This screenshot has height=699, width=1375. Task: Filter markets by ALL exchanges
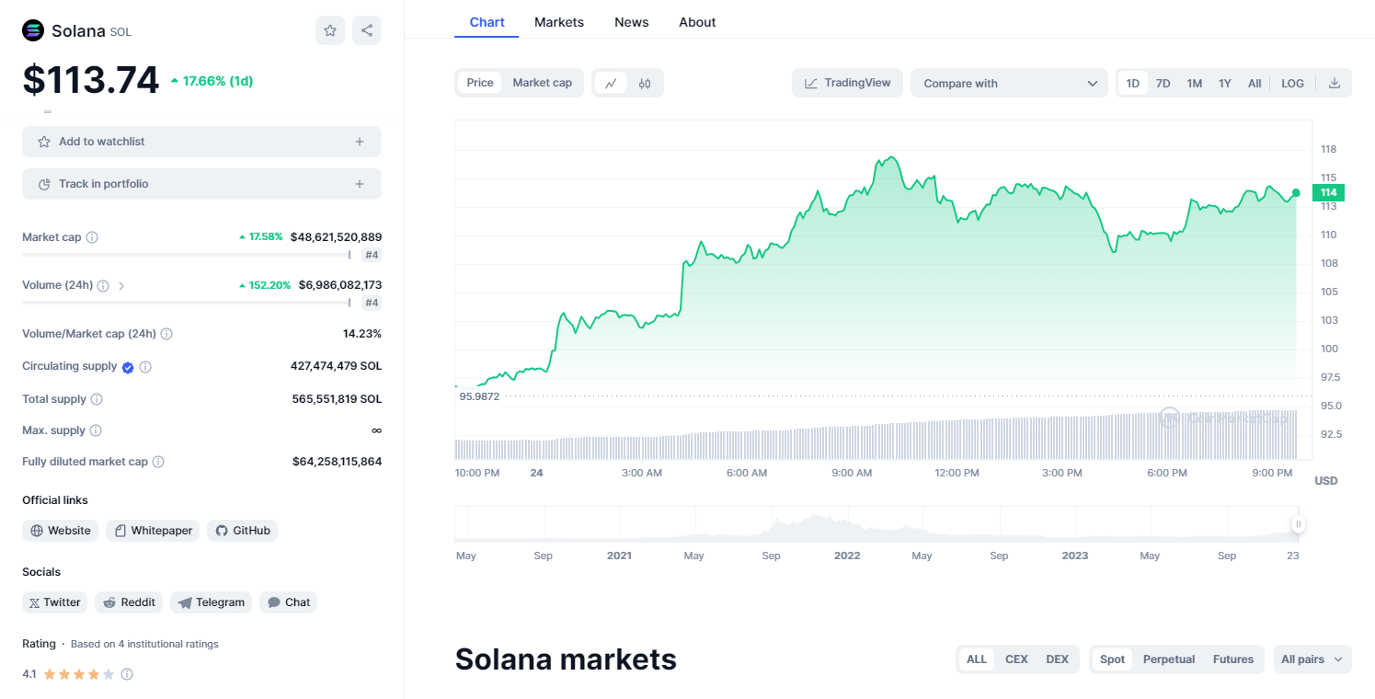[977, 659]
